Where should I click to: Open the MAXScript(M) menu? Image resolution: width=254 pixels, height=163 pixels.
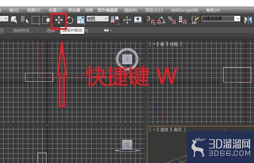tap(185, 10)
